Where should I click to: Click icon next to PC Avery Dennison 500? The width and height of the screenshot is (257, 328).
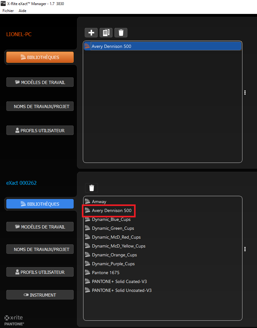click(87, 46)
